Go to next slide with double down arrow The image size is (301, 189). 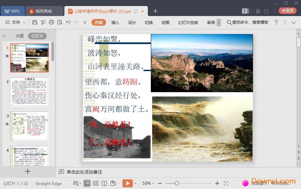pyautogui.click(x=299, y=159)
